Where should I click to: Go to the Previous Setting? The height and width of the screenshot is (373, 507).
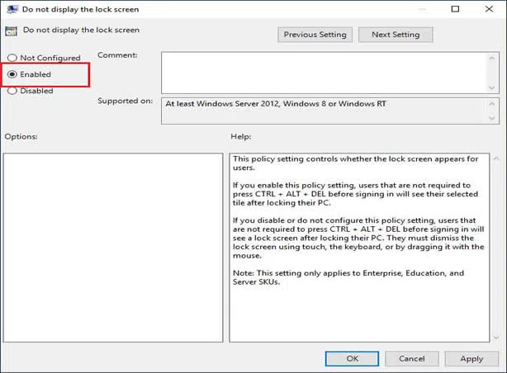point(316,35)
